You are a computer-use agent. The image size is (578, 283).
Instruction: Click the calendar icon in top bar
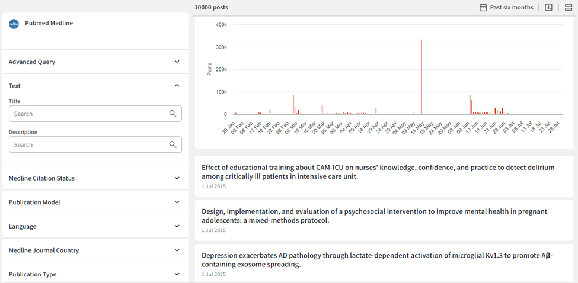(483, 8)
